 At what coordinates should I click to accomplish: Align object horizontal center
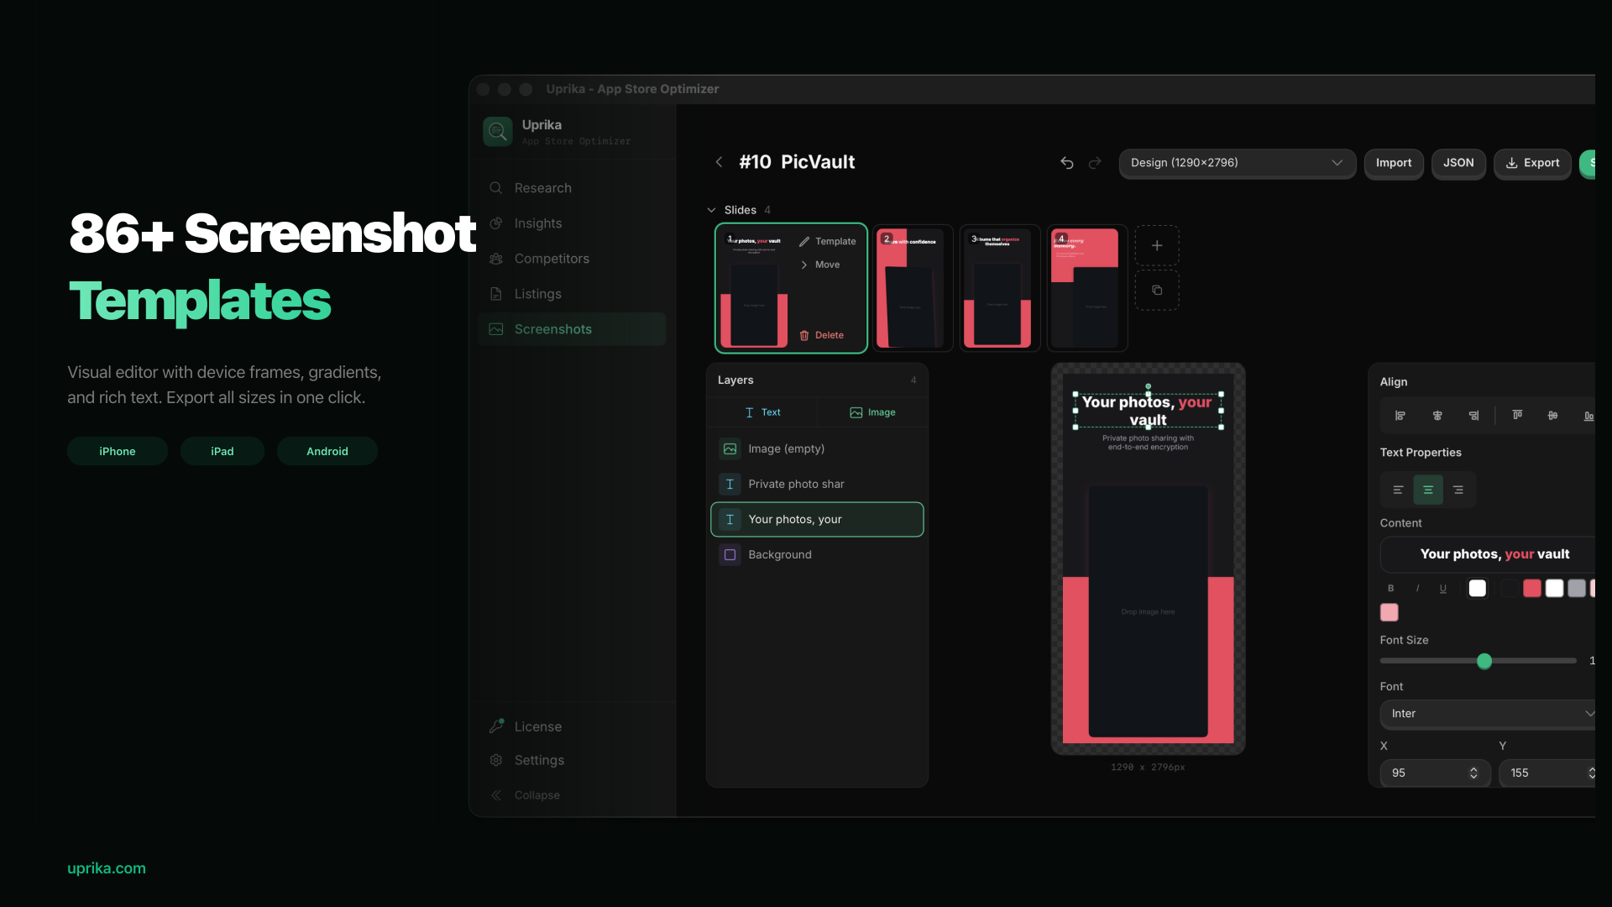click(x=1437, y=416)
